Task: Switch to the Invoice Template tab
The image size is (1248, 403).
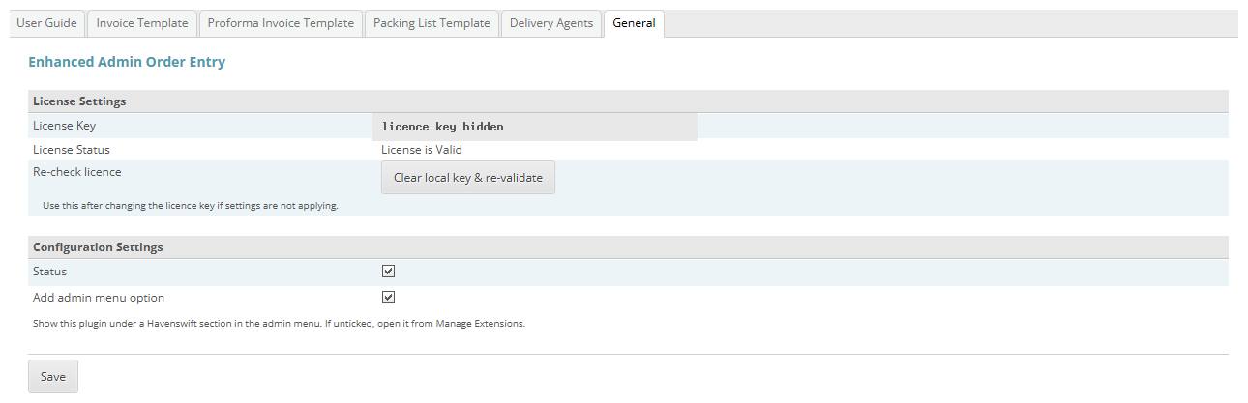Action: click(142, 23)
